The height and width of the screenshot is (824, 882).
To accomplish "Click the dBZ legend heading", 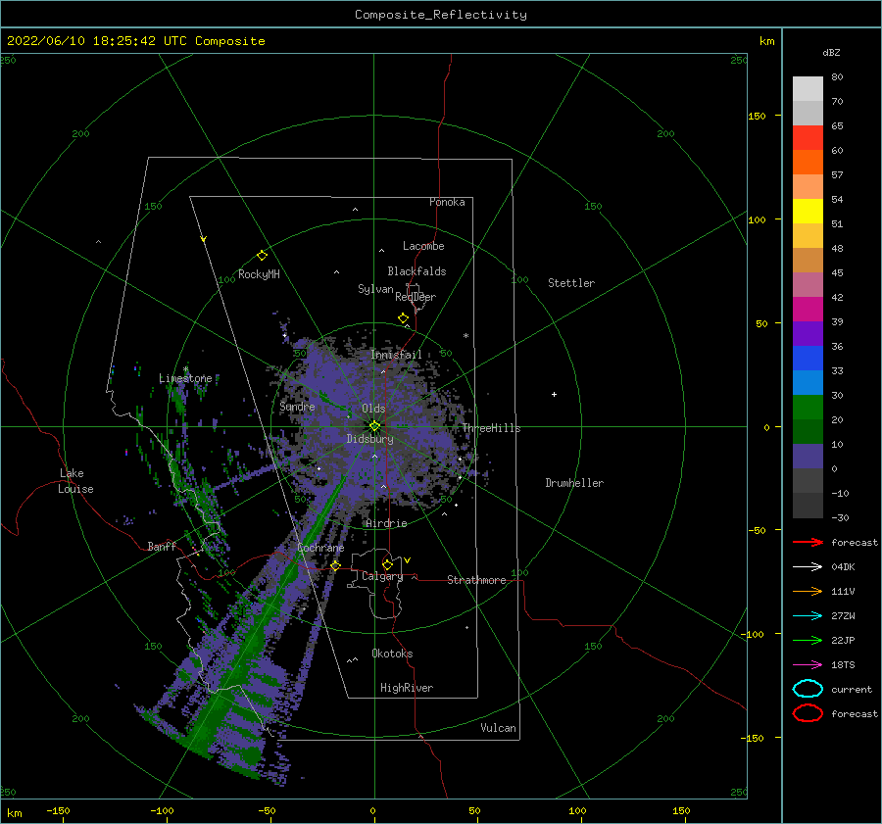I will click(831, 53).
